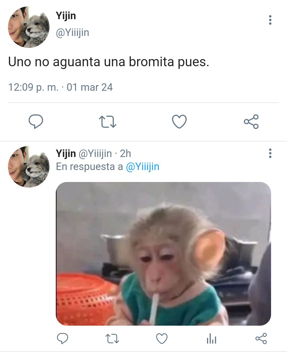Tap the main tweet's profile picture

click(x=29, y=27)
